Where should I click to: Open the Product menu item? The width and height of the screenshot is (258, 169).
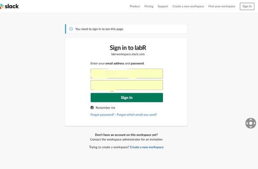click(135, 6)
